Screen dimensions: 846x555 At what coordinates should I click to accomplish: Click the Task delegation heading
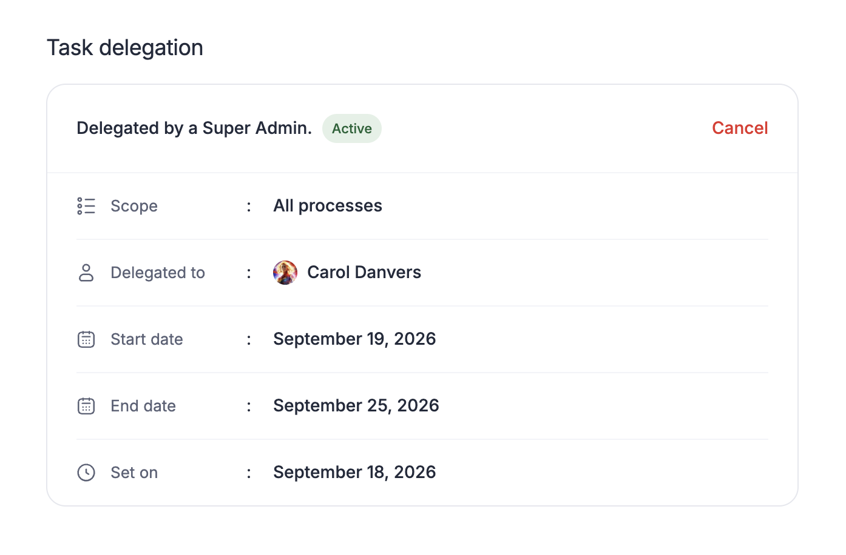(x=125, y=48)
